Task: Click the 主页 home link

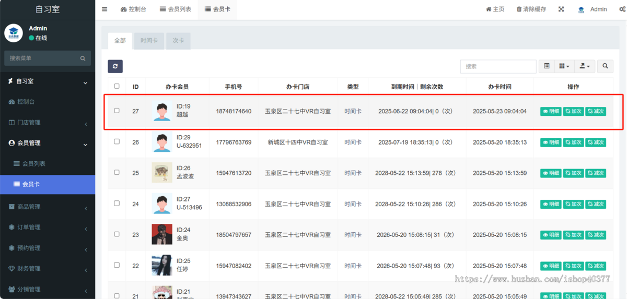Action: (495, 9)
